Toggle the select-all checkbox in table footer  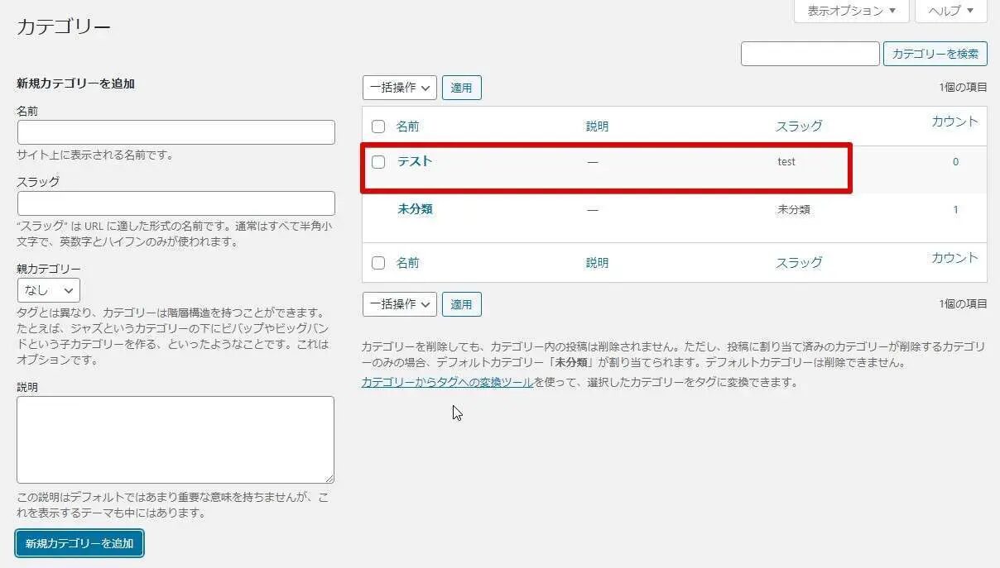click(x=378, y=263)
